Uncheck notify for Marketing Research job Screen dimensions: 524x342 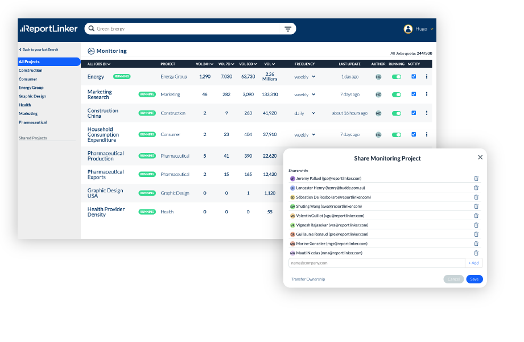pos(414,94)
